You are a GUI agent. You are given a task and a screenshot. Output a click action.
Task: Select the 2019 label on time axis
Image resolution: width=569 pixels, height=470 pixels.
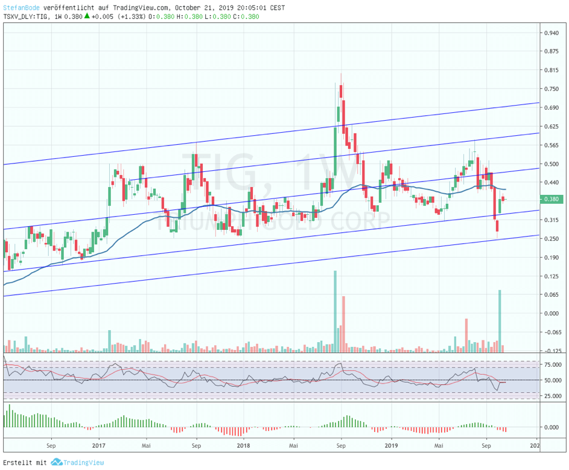coord(390,446)
